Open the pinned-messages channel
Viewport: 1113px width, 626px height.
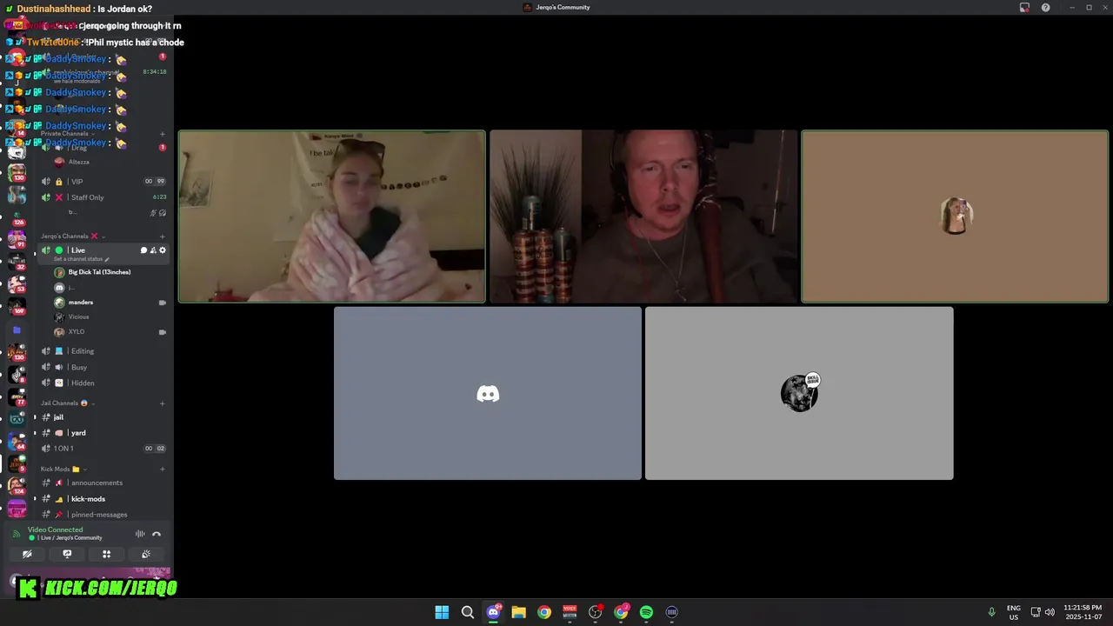click(103, 515)
